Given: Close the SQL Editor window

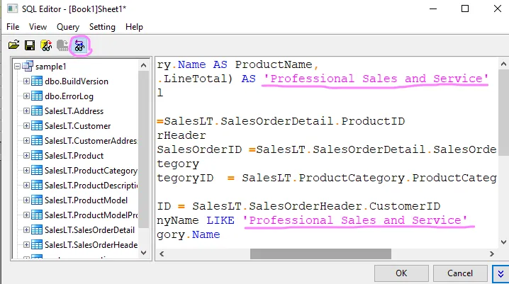Looking at the screenshot, I should (498, 8).
